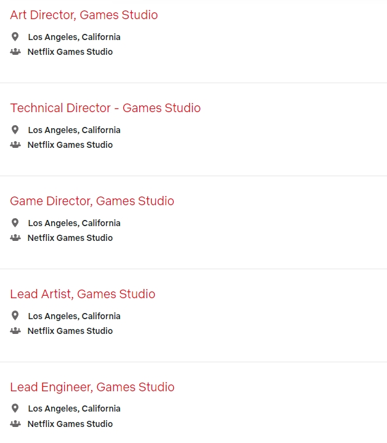Viewport: 387px width, 443px height.
Task: Open the Lead Engineer, Games Studio listing
Action: (92, 387)
